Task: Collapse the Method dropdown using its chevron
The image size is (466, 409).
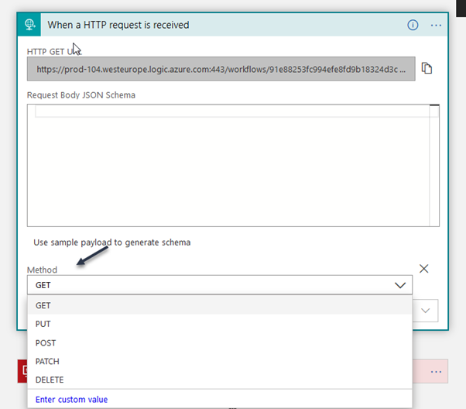Action: click(x=399, y=285)
